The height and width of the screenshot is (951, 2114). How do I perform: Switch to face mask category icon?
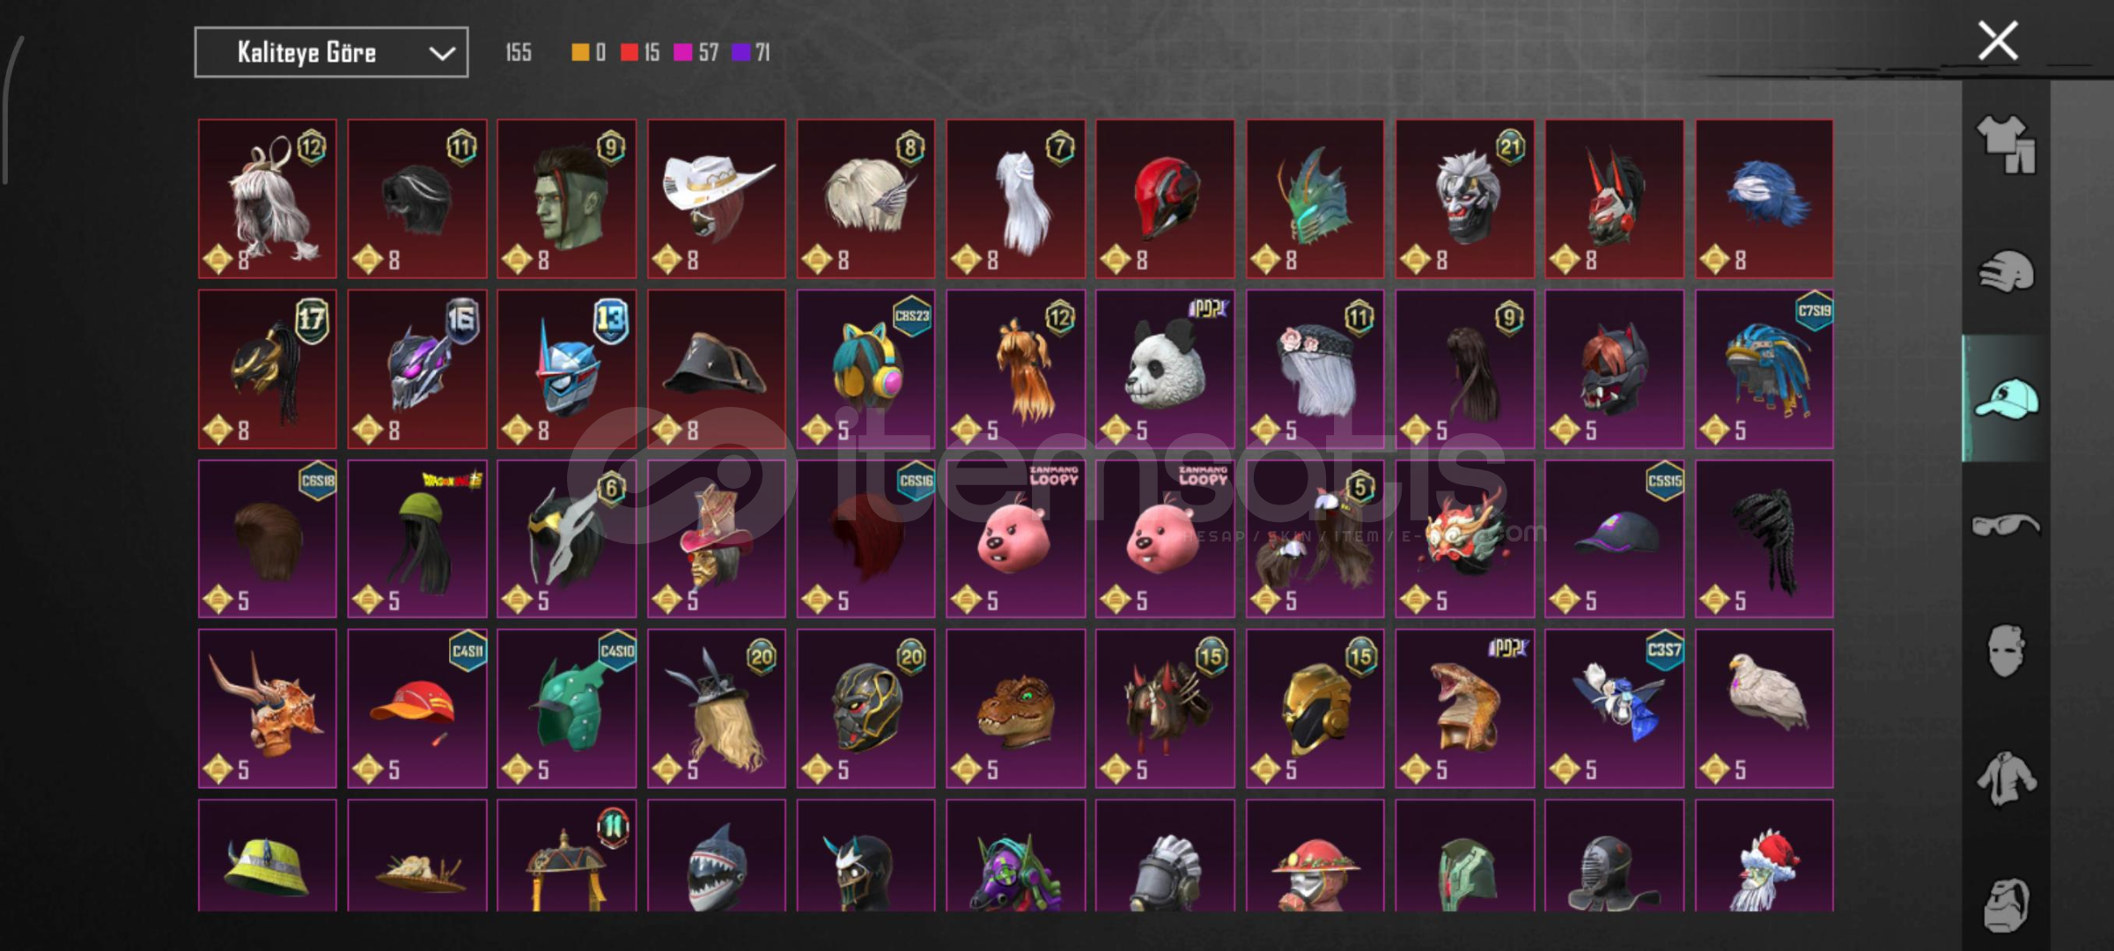pyautogui.click(x=2006, y=652)
